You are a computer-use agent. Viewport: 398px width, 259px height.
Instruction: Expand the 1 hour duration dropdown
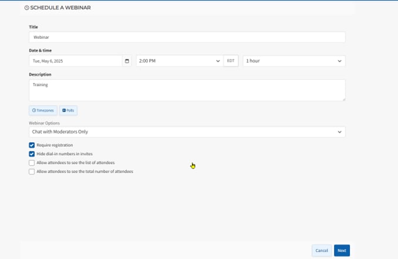click(x=294, y=61)
